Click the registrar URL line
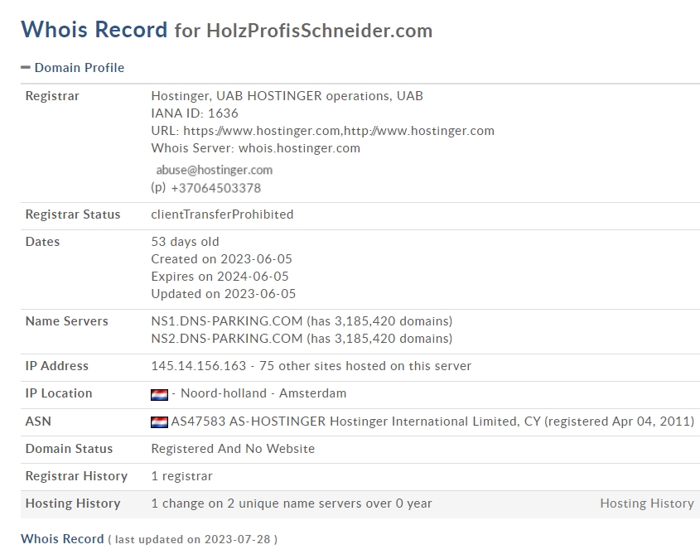 coord(323,131)
